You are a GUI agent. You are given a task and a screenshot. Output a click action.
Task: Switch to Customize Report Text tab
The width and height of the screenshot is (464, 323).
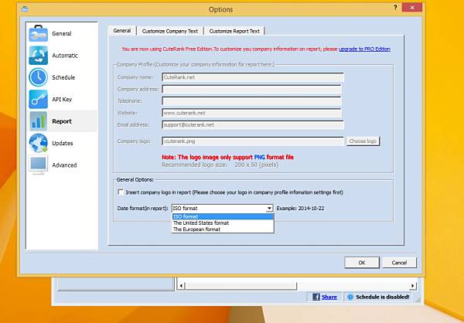point(234,31)
